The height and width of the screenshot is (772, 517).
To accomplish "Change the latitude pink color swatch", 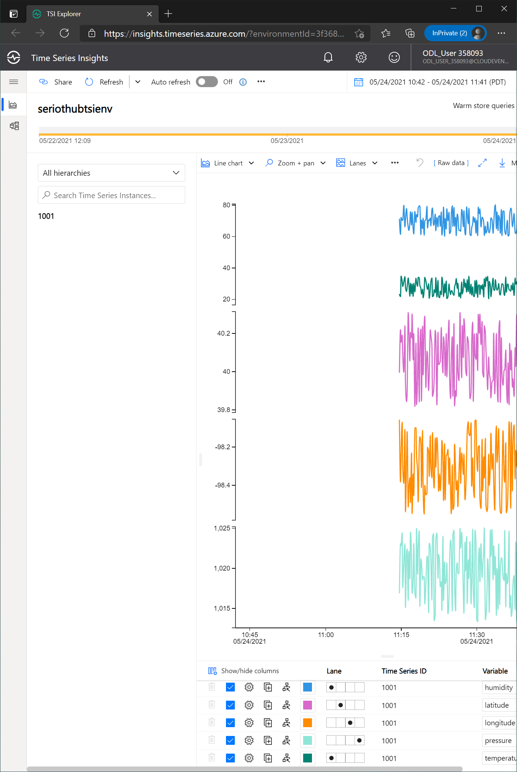I will point(308,705).
